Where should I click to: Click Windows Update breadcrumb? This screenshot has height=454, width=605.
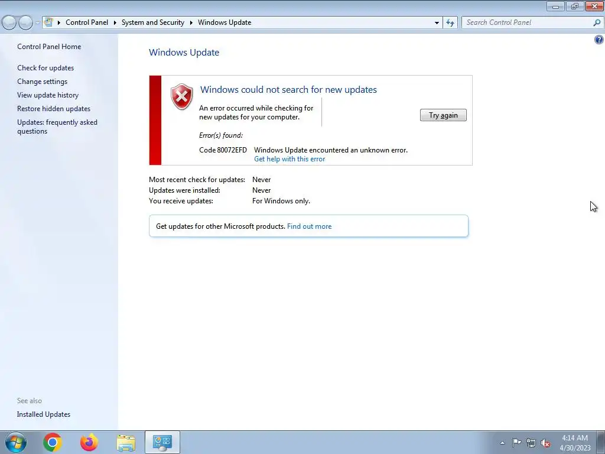[x=225, y=22]
